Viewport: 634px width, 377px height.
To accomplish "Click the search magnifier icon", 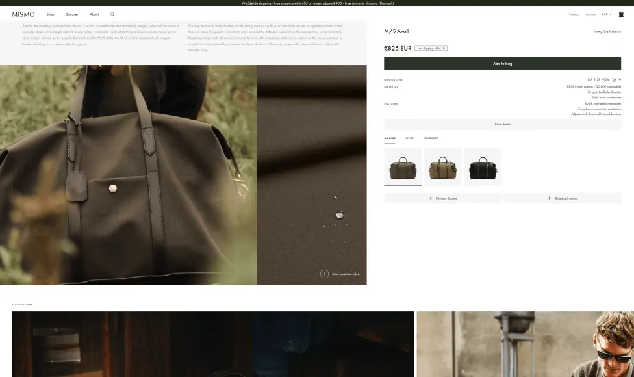I will pyautogui.click(x=112, y=14).
